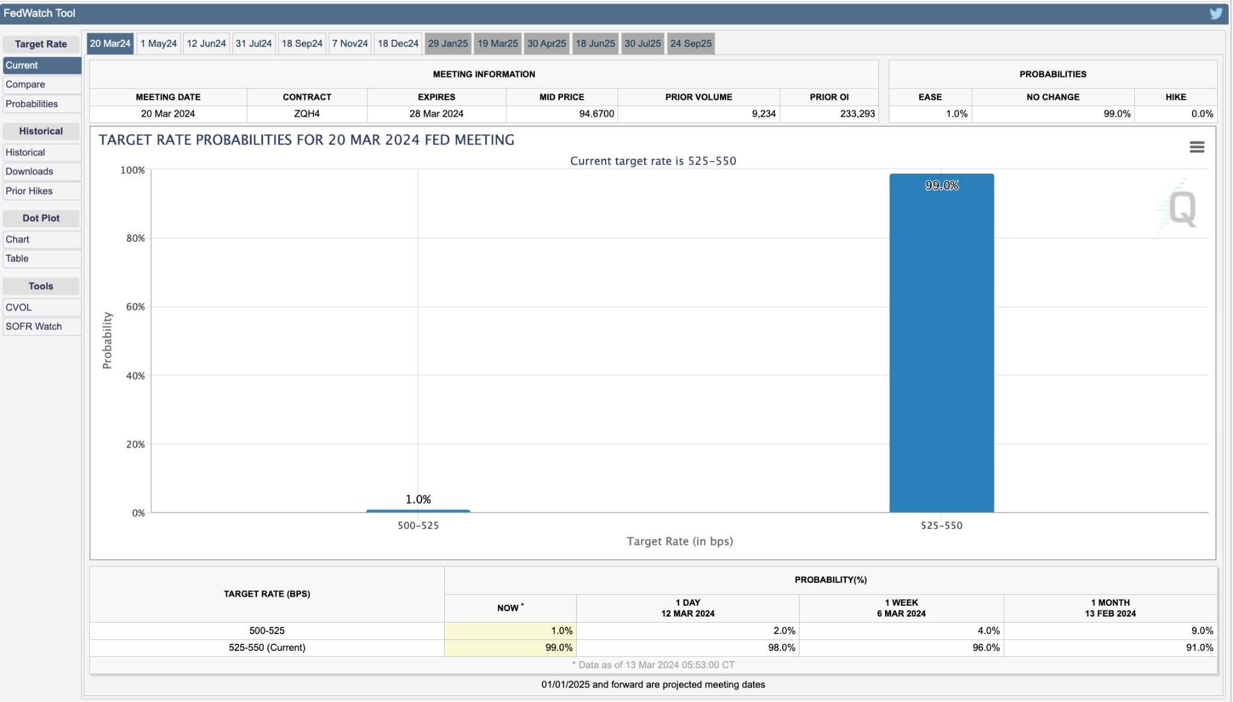Click the ZQH4 contract cell

tap(307, 114)
